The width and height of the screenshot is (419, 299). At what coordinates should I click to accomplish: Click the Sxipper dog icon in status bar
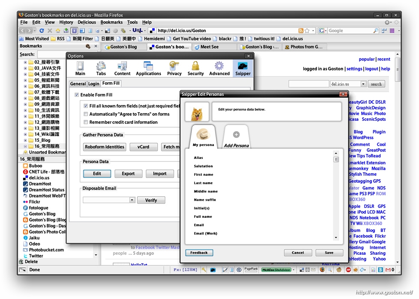[213, 270]
